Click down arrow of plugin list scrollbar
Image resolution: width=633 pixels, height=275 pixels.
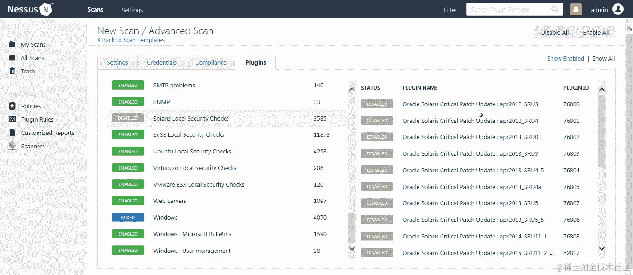(601, 249)
